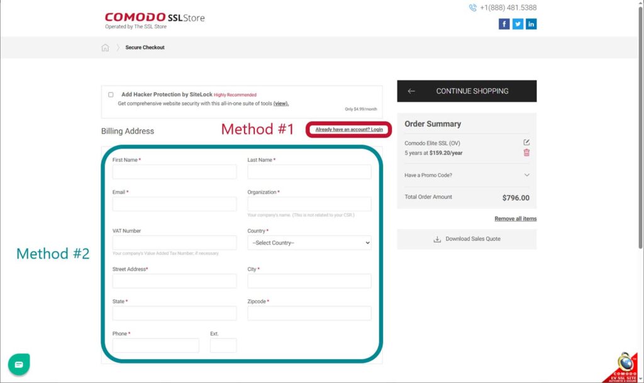This screenshot has width=644, height=383.
Task: Click the Order Summary heading
Action: (433, 124)
